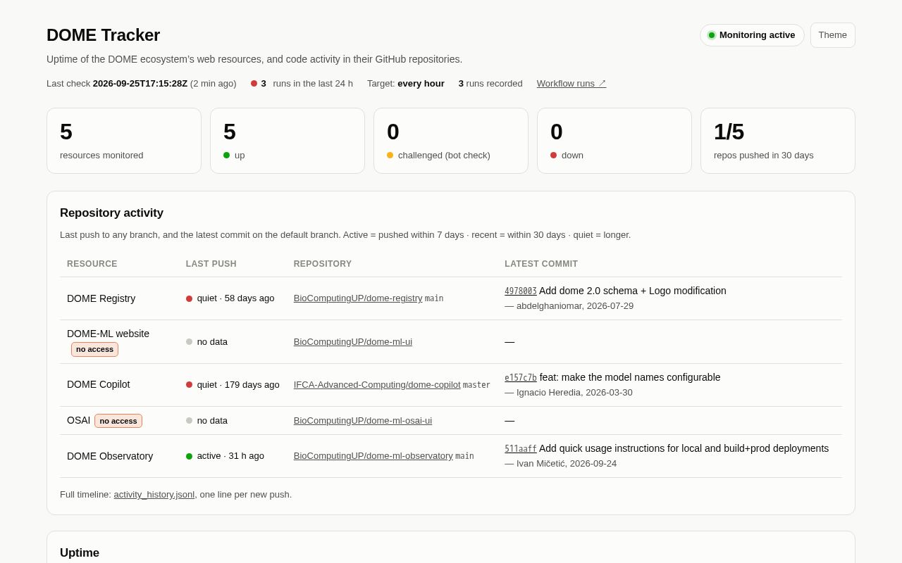Open the BioComputingUP/dome-ml-osai-ui repository link
Viewport: 902px width, 563px height.
[x=363, y=421]
